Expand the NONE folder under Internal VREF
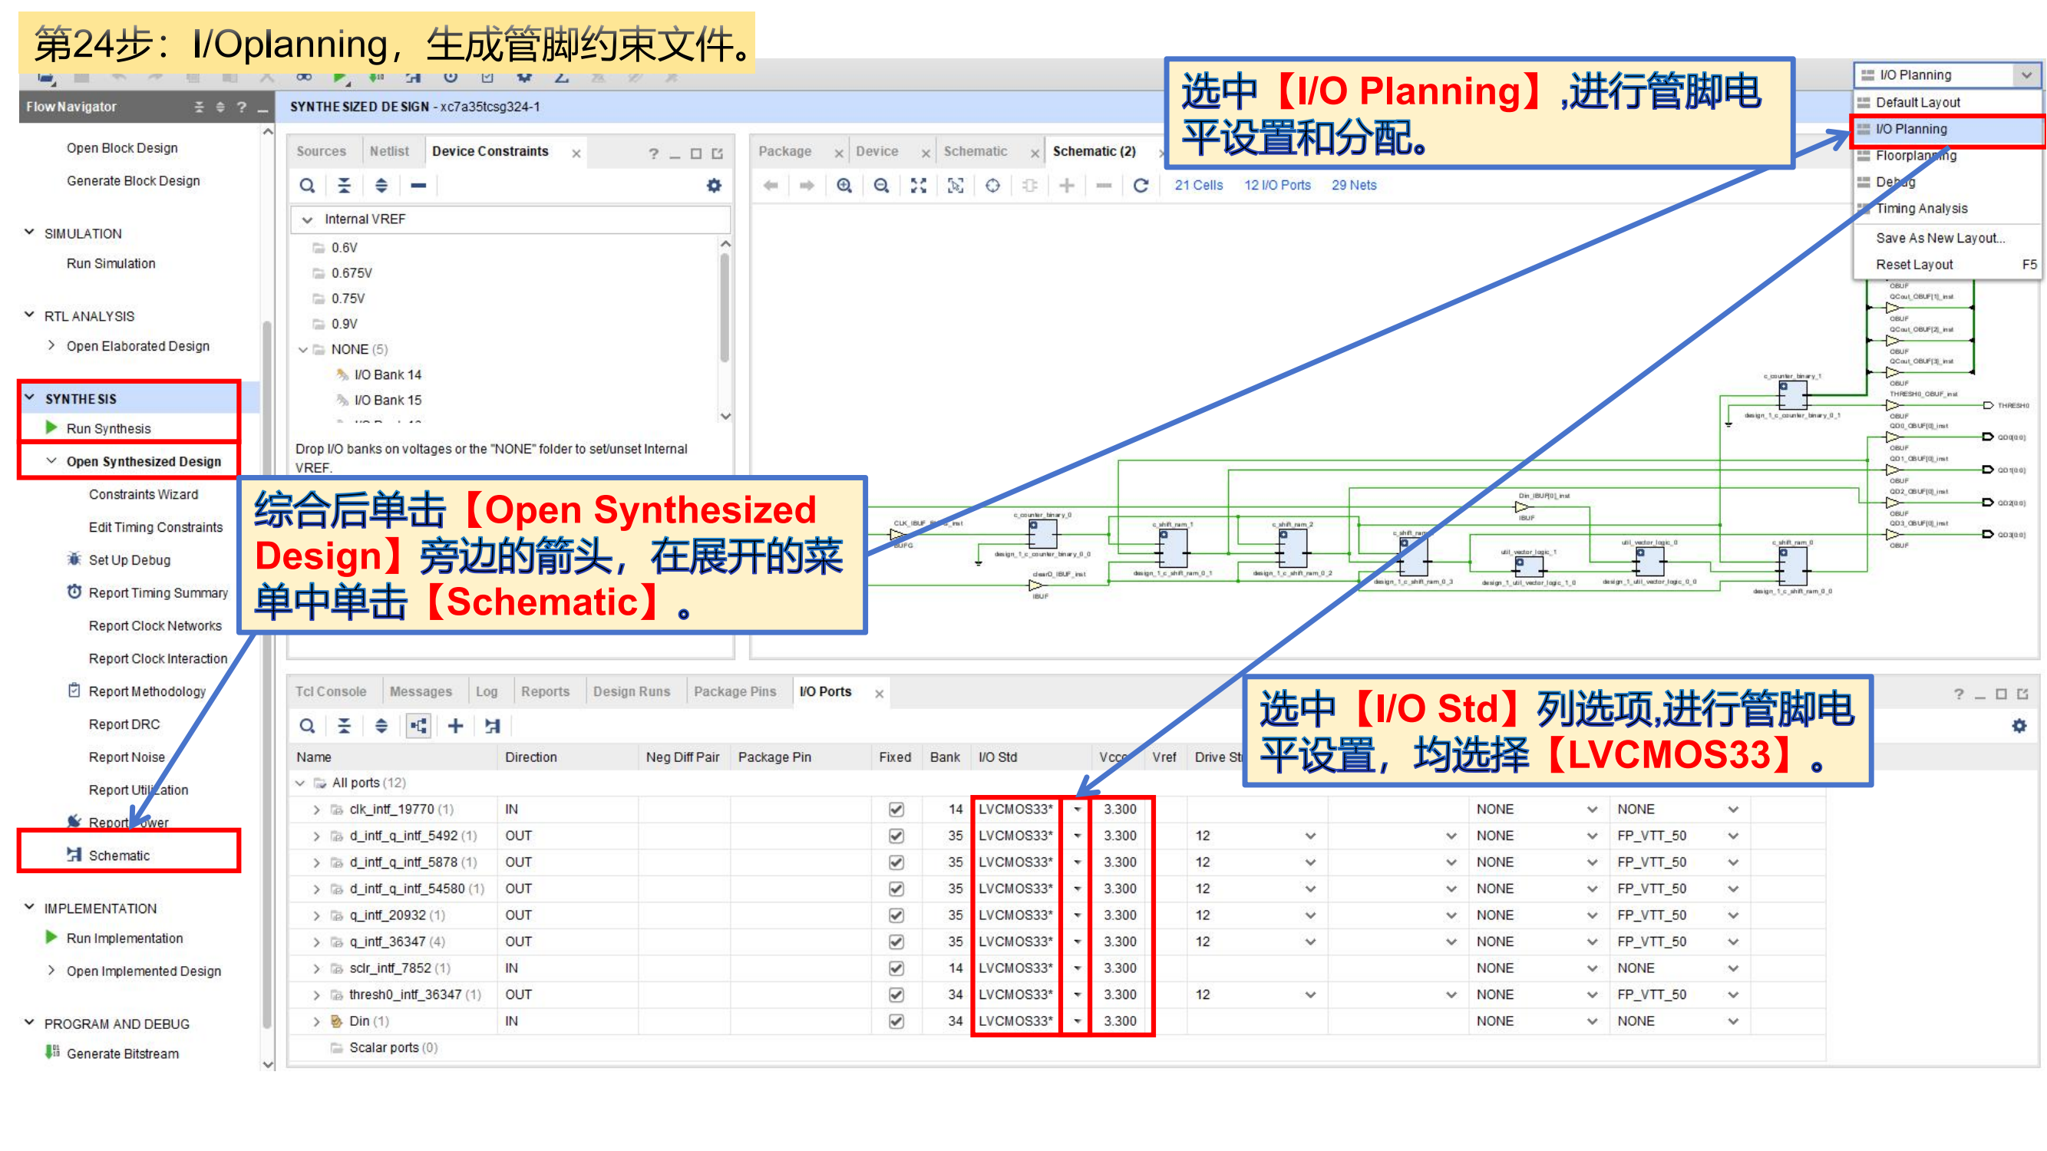2047x1151 pixels. coord(303,349)
